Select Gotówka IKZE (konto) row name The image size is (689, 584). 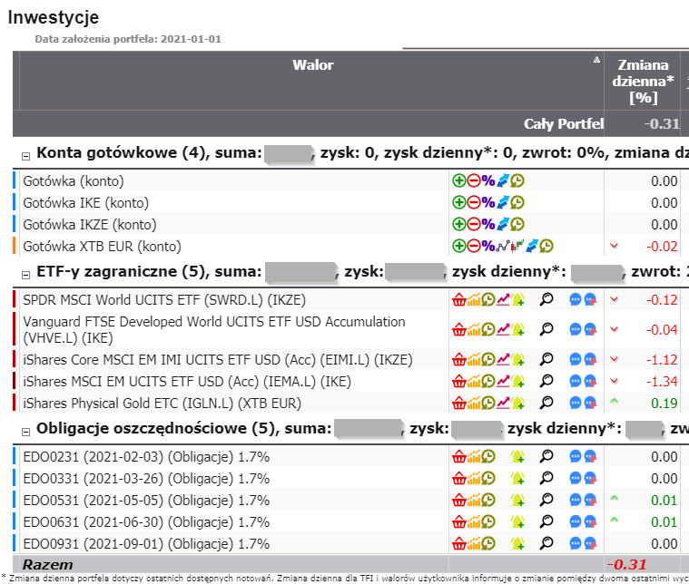pos(90,224)
